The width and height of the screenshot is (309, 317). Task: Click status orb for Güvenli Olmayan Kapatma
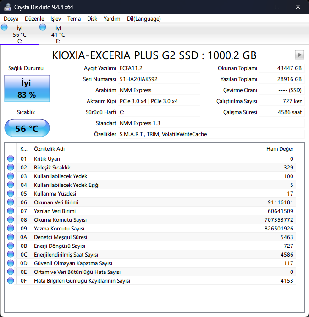(11, 263)
